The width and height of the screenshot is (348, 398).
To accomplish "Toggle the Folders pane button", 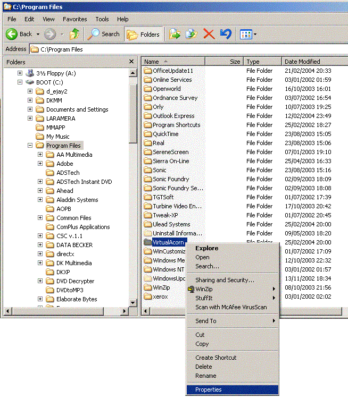I will tap(144, 34).
